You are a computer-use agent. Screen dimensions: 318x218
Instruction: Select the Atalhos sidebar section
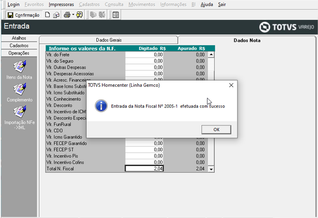(x=19, y=38)
